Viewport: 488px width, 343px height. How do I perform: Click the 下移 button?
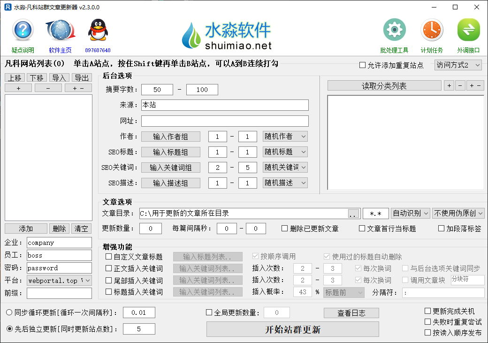coord(37,77)
